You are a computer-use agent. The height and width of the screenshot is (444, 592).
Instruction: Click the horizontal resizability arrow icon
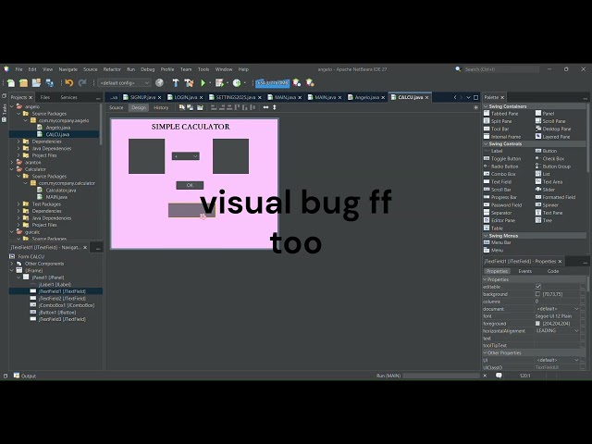265,107
